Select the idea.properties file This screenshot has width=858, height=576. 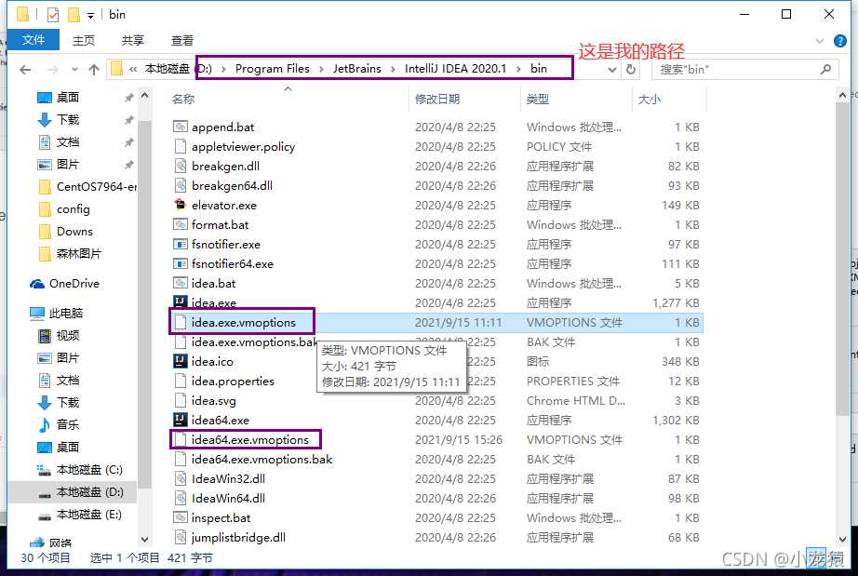coord(232,381)
